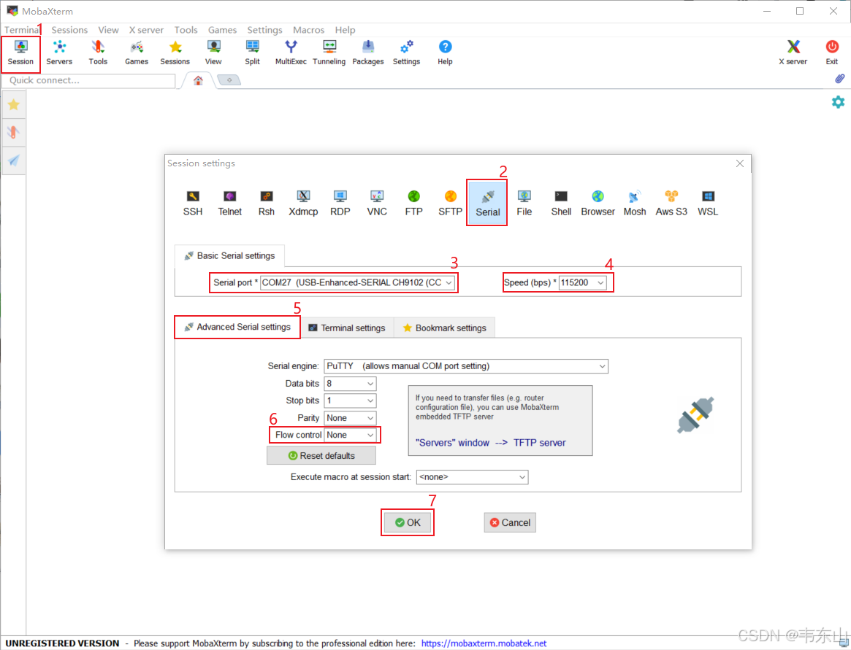Open the View toolbar icon
Screen dimensions: 851x650
point(213,53)
